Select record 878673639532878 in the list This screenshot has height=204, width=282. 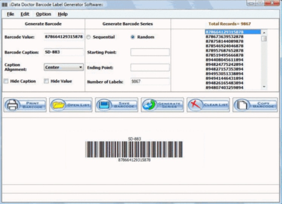tap(224, 37)
